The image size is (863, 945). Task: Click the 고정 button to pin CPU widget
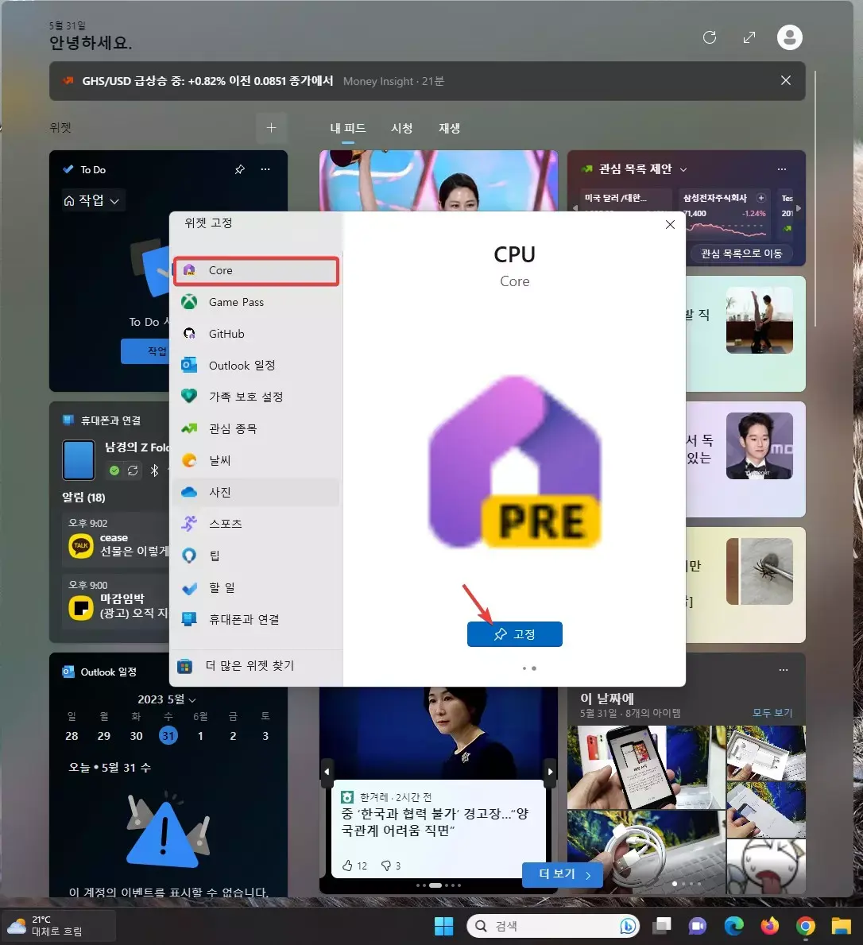pos(514,633)
